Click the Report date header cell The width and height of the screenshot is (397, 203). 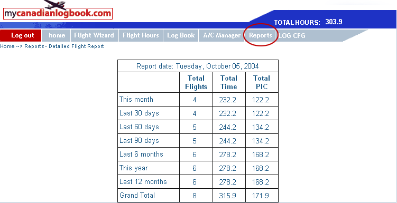[198, 66]
